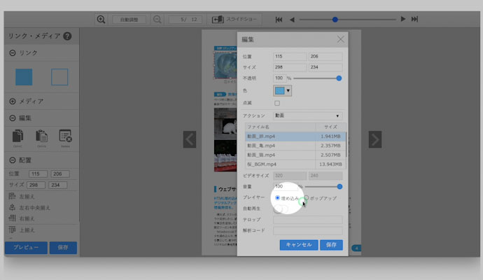The image size is (483, 280).
Task: Click the zoom out magnifier icon
Action: [x=157, y=20]
